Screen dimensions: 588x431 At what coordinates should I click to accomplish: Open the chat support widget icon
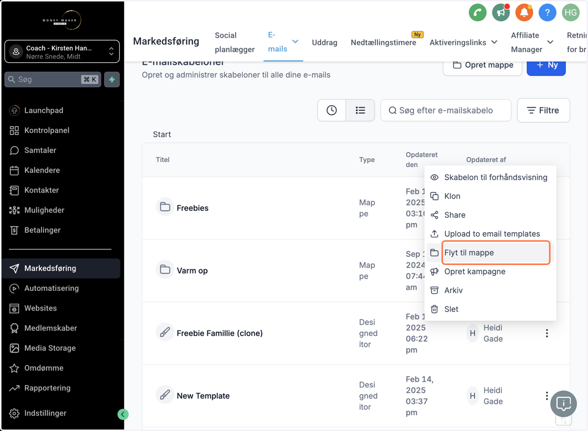[563, 404]
